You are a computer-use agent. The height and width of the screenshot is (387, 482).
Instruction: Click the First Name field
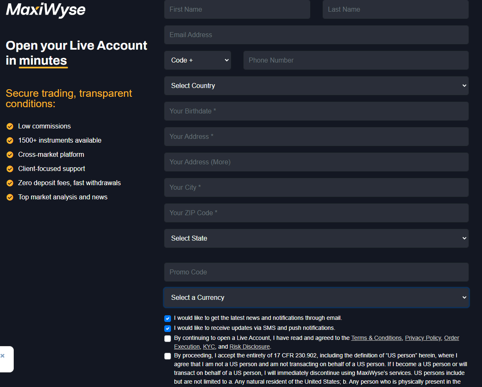237,9
